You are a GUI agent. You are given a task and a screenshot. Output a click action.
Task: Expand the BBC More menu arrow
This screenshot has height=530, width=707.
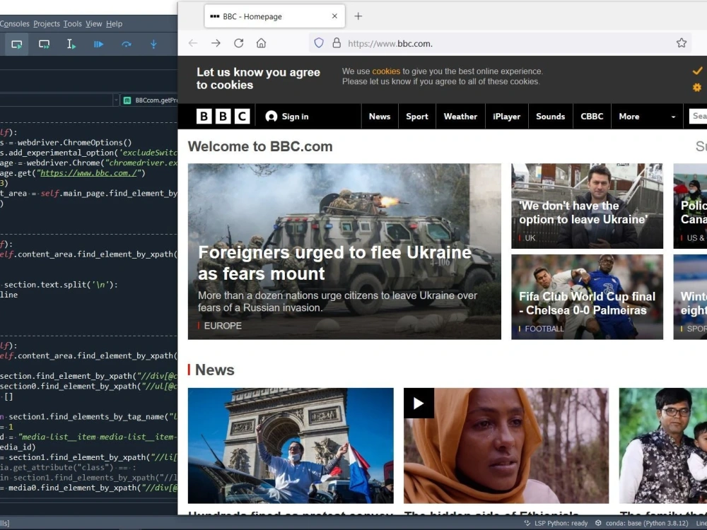673,117
